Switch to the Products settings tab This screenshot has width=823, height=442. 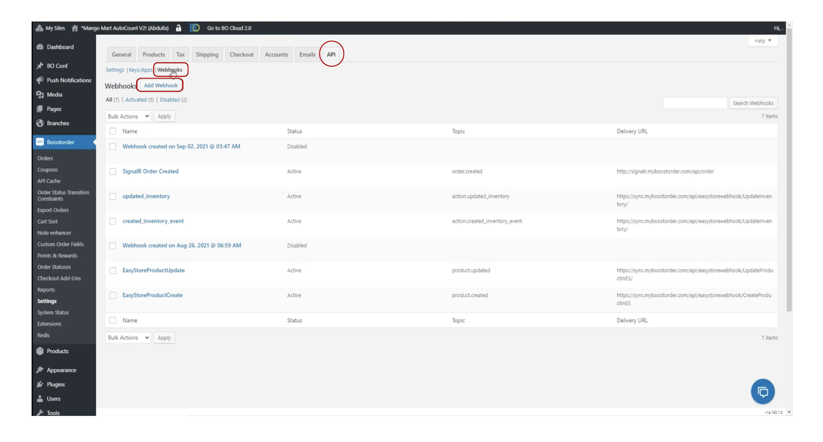(x=154, y=55)
